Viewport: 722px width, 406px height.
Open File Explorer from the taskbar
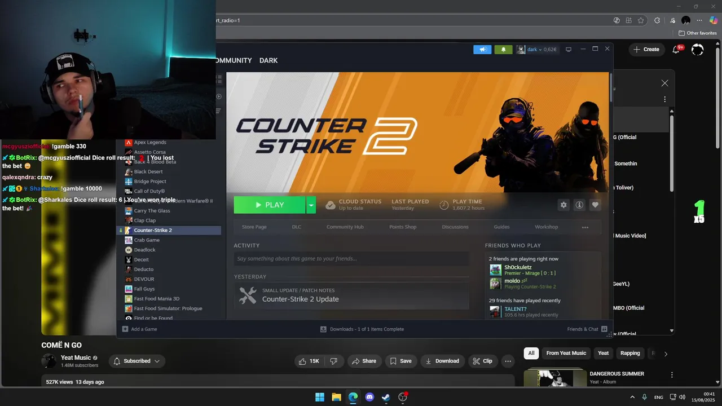click(336, 397)
